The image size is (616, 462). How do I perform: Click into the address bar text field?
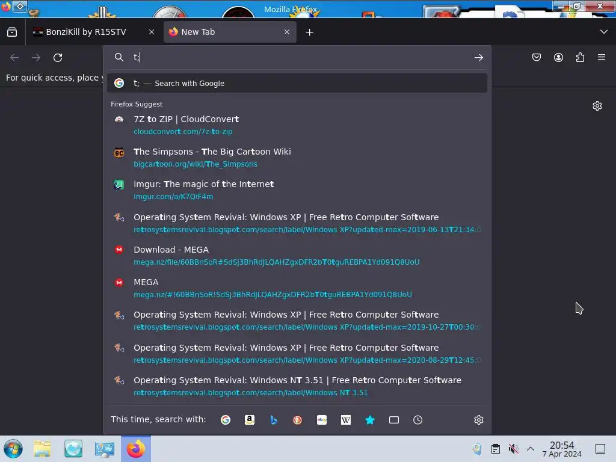pos(298,57)
